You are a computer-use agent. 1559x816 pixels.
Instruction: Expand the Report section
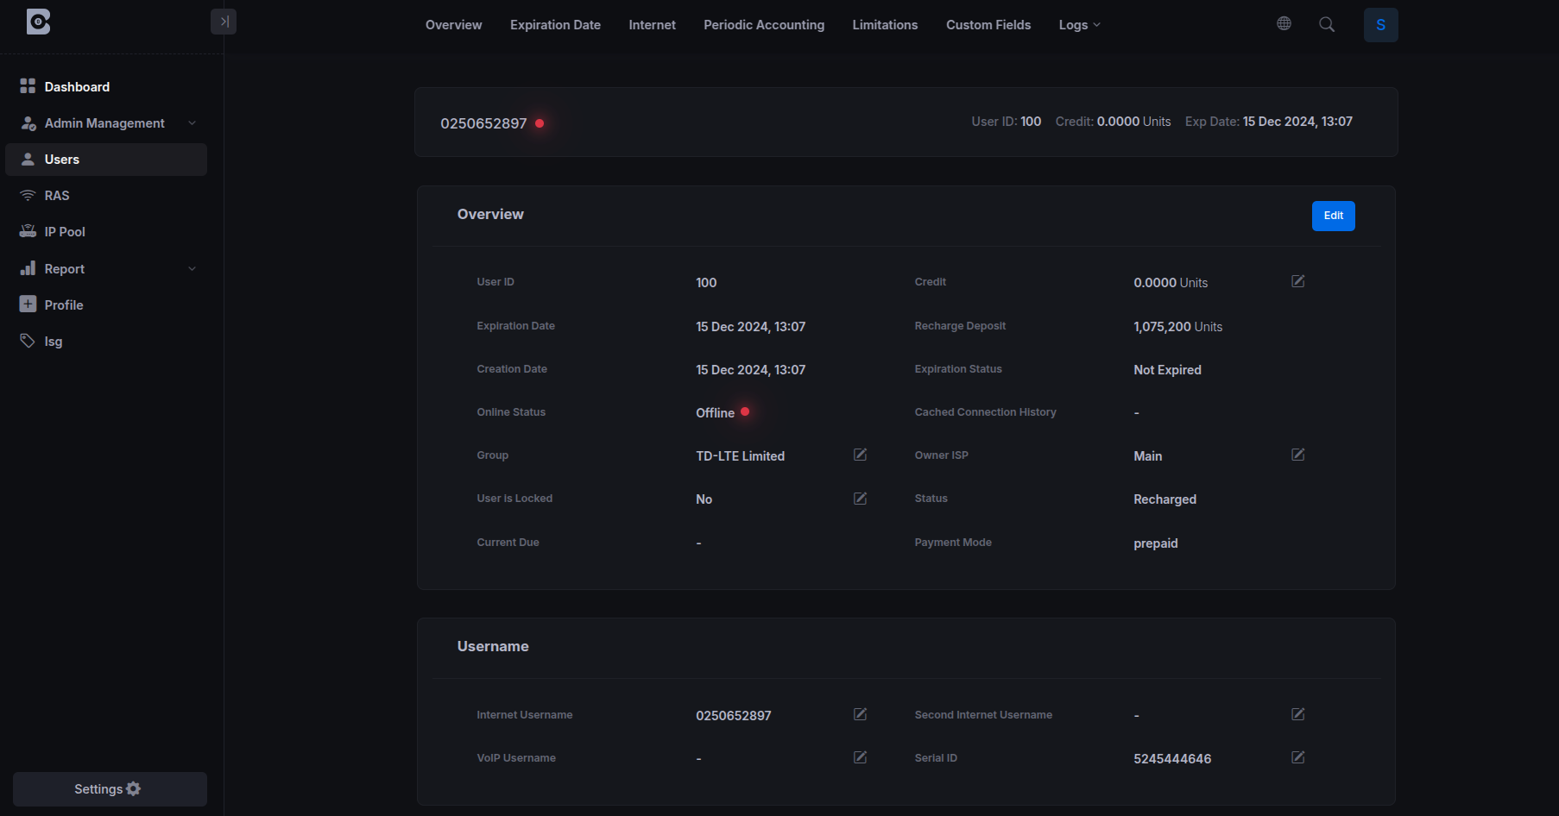(64, 268)
